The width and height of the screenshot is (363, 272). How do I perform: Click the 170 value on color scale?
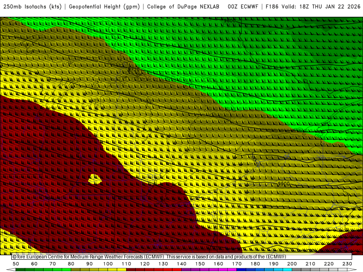click(237, 264)
